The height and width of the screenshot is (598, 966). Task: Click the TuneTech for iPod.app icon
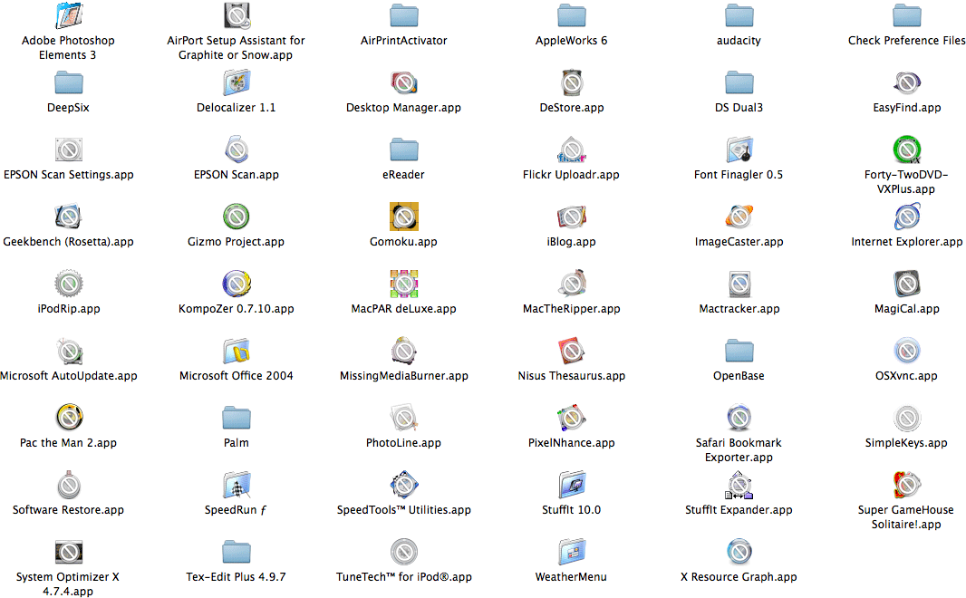point(404,553)
